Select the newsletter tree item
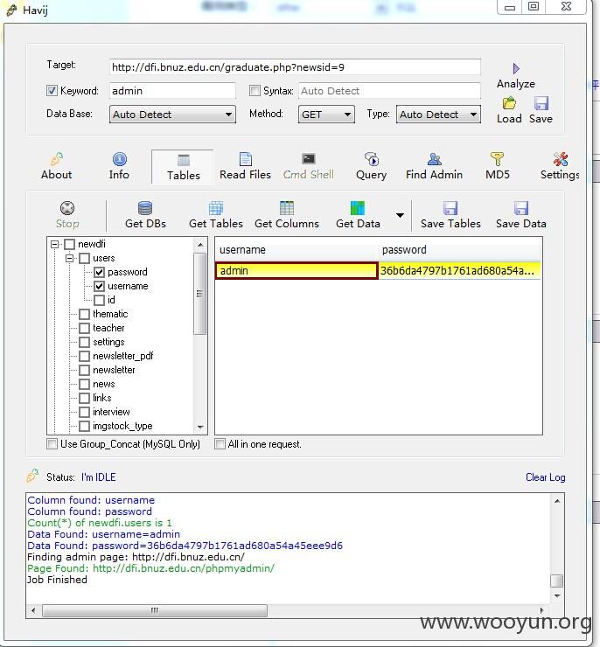 tap(114, 370)
